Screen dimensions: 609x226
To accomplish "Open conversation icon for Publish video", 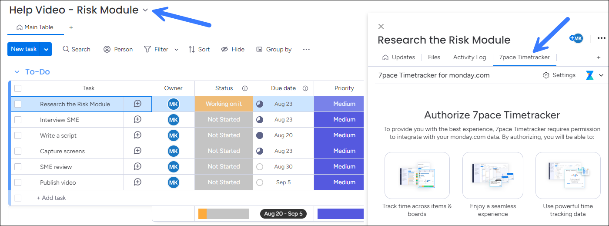I will pos(137,182).
